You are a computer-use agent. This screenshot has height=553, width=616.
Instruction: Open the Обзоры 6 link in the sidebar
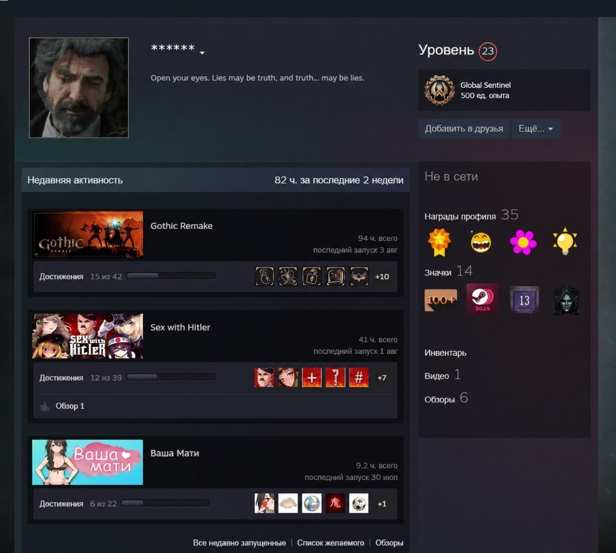446,399
